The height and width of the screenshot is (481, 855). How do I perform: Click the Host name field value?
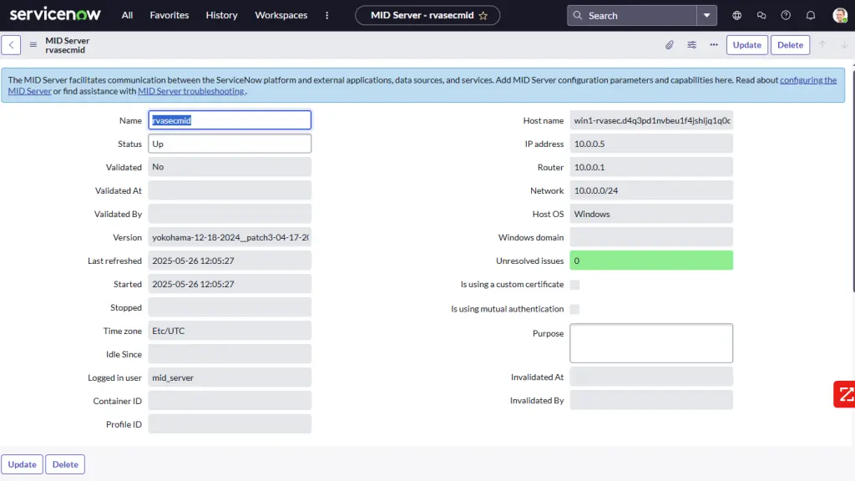[651, 120]
